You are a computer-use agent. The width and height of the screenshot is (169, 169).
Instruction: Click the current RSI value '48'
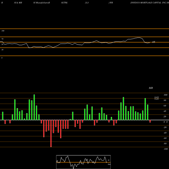point(154,42)
